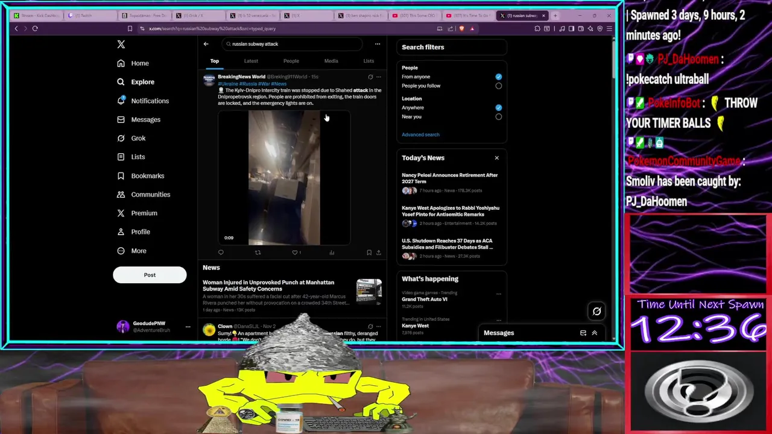Click the X logo in the sidebar
The width and height of the screenshot is (772, 434).
121,44
